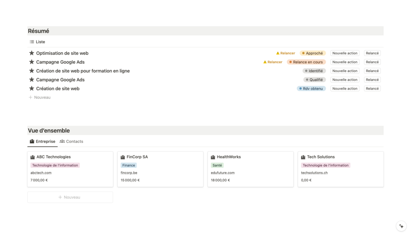Click the building icon on ABC Technologies card
The width and height of the screenshot is (411, 234).
click(33, 157)
